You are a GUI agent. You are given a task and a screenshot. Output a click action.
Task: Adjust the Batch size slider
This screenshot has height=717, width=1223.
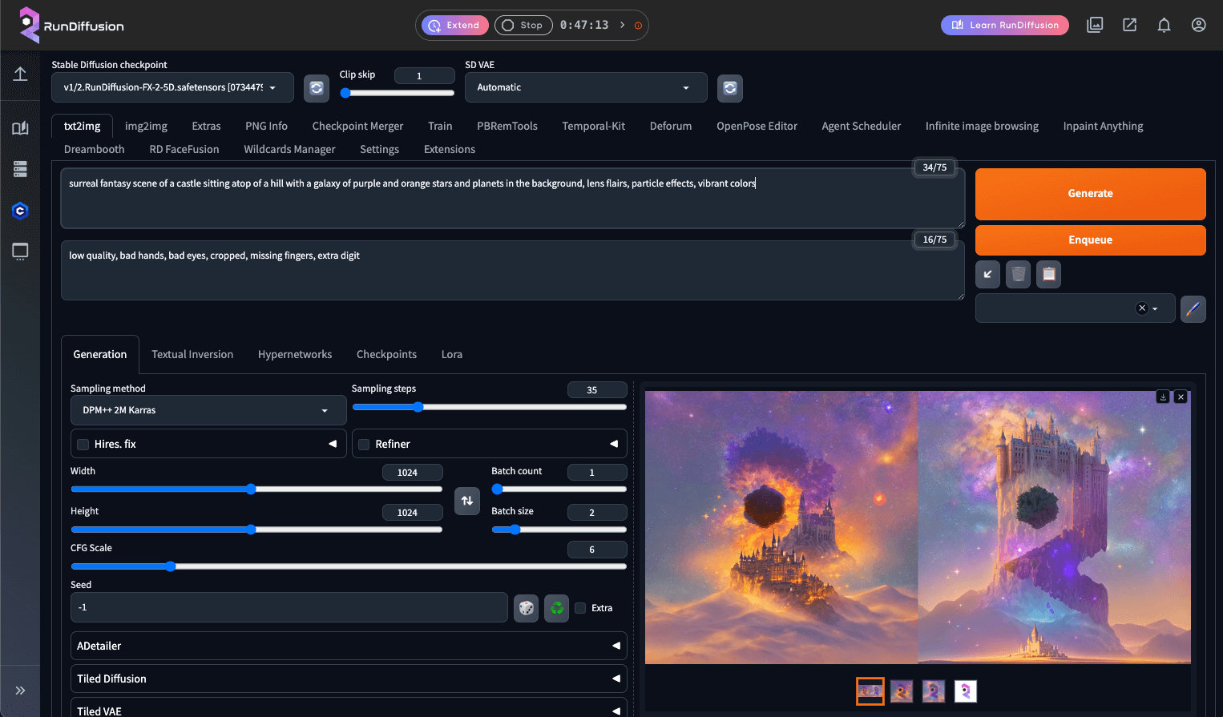tap(559, 530)
